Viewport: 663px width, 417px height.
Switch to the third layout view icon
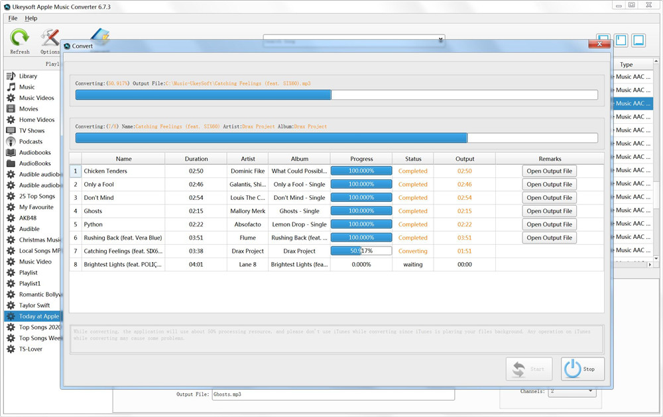point(638,40)
